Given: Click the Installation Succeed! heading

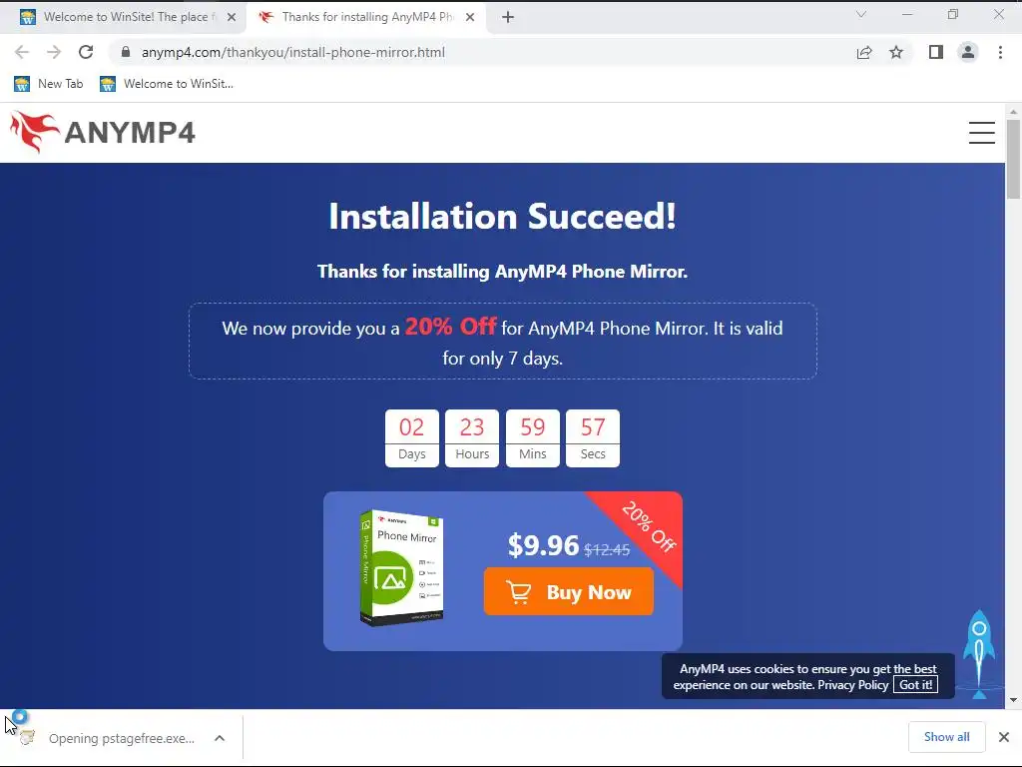Looking at the screenshot, I should [x=503, y=216].
